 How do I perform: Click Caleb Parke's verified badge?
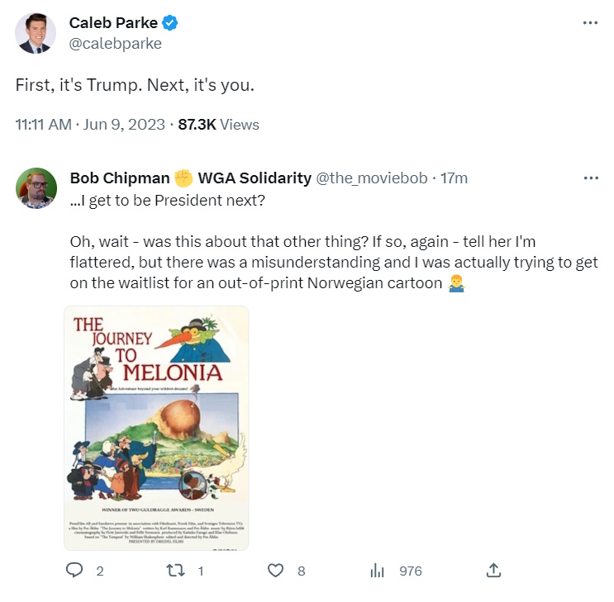click(169, 23)
